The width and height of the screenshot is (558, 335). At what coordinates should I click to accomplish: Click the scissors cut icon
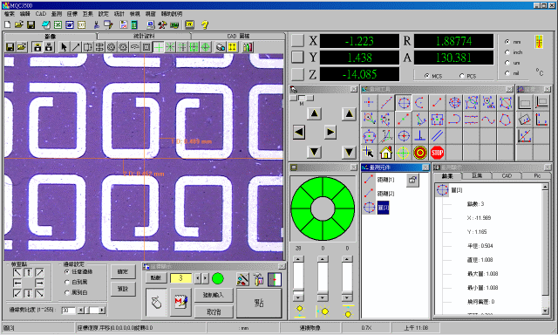[x=96, y=24]
